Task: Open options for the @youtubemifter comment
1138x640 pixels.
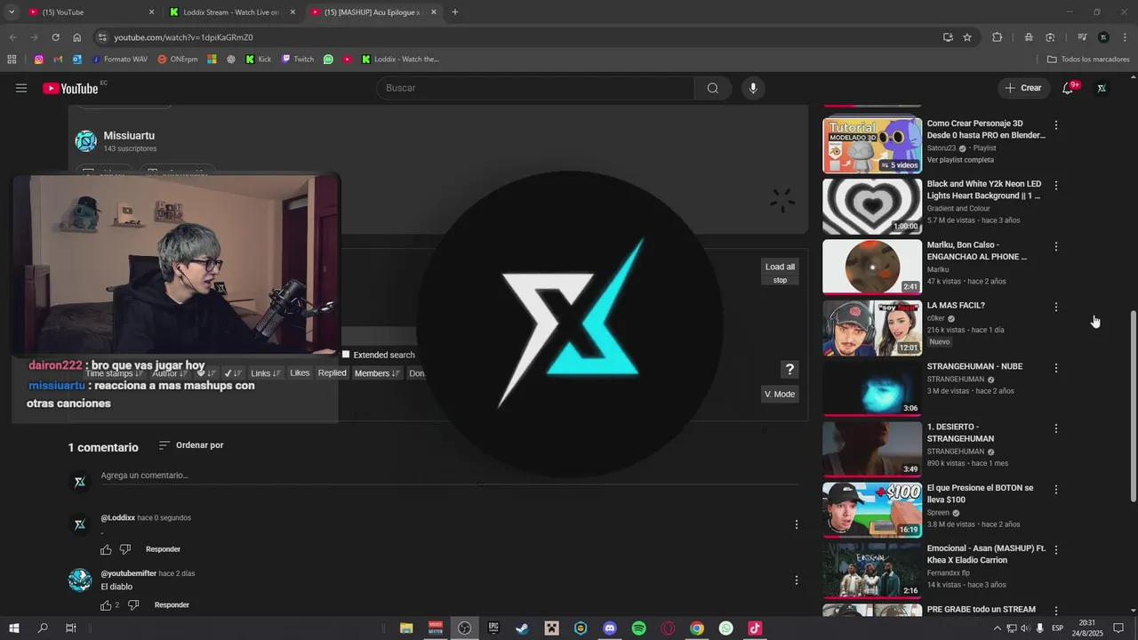Action: coord(797,580)
